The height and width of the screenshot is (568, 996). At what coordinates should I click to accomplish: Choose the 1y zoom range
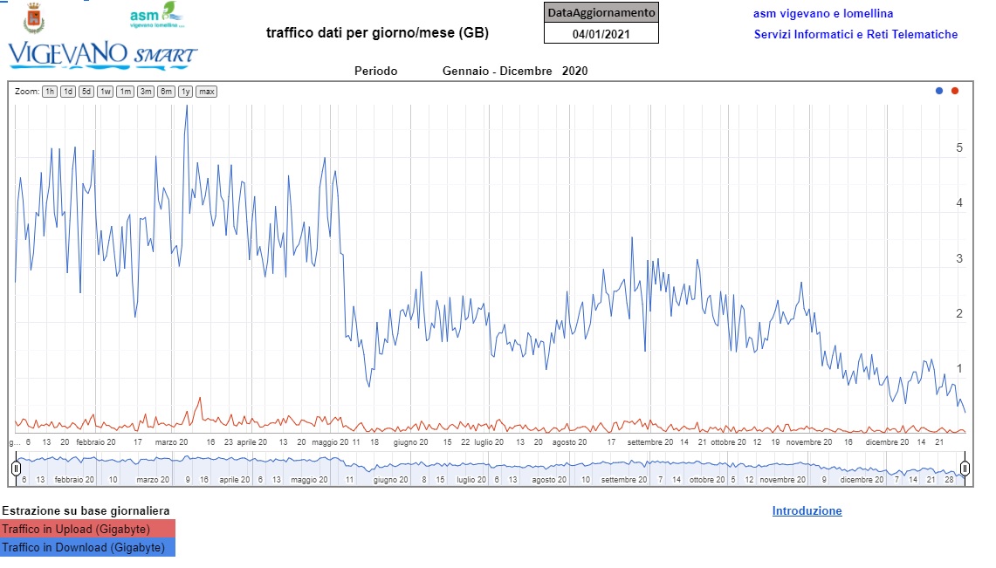[x=186, y=92]
